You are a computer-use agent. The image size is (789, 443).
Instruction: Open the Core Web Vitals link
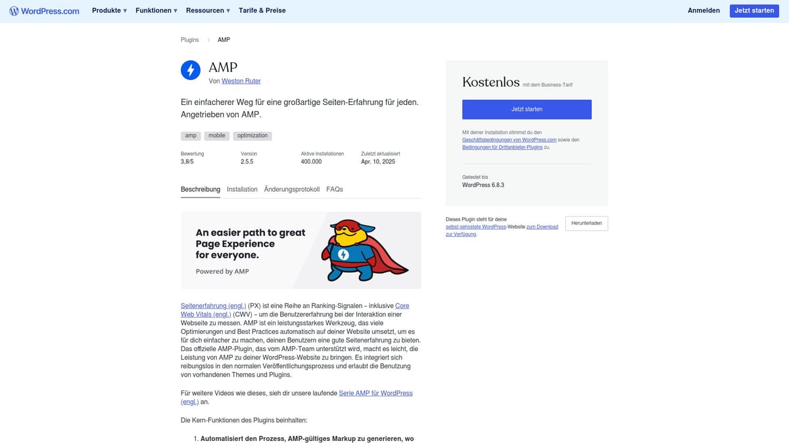[295, 310]
